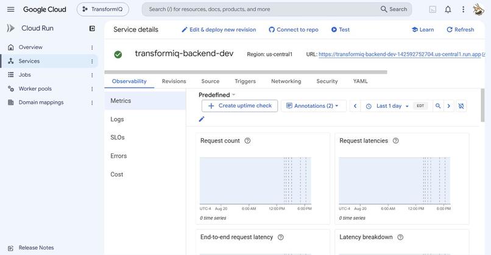Click Connect to repo
491x255 pixels.
click(x=294, y=30)
